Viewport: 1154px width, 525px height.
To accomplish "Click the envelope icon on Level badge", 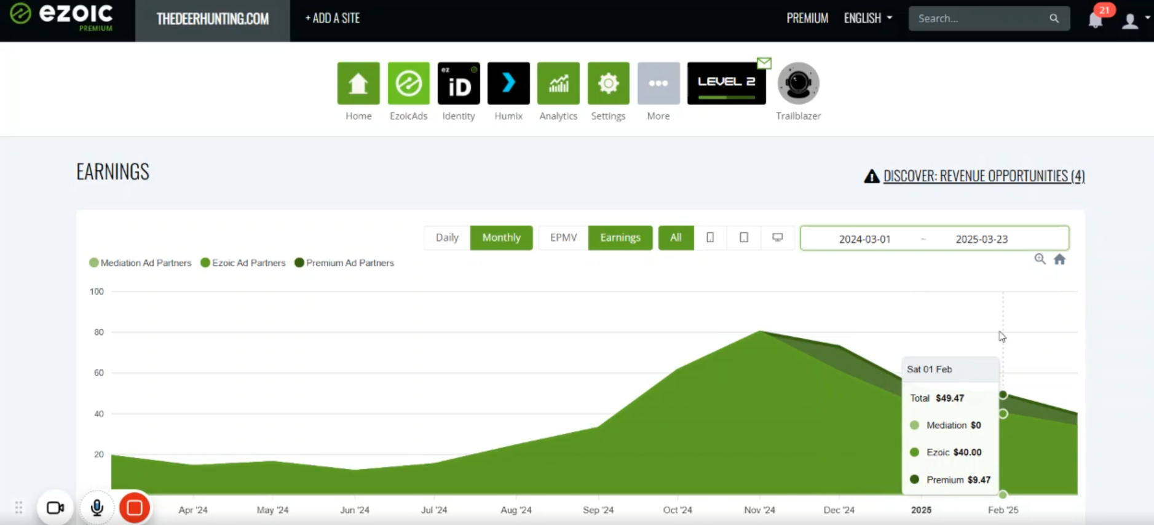I will click(764, 63).
